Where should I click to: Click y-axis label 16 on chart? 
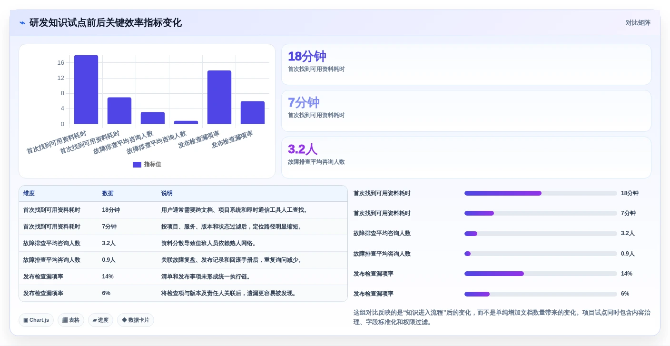(60, 63)
